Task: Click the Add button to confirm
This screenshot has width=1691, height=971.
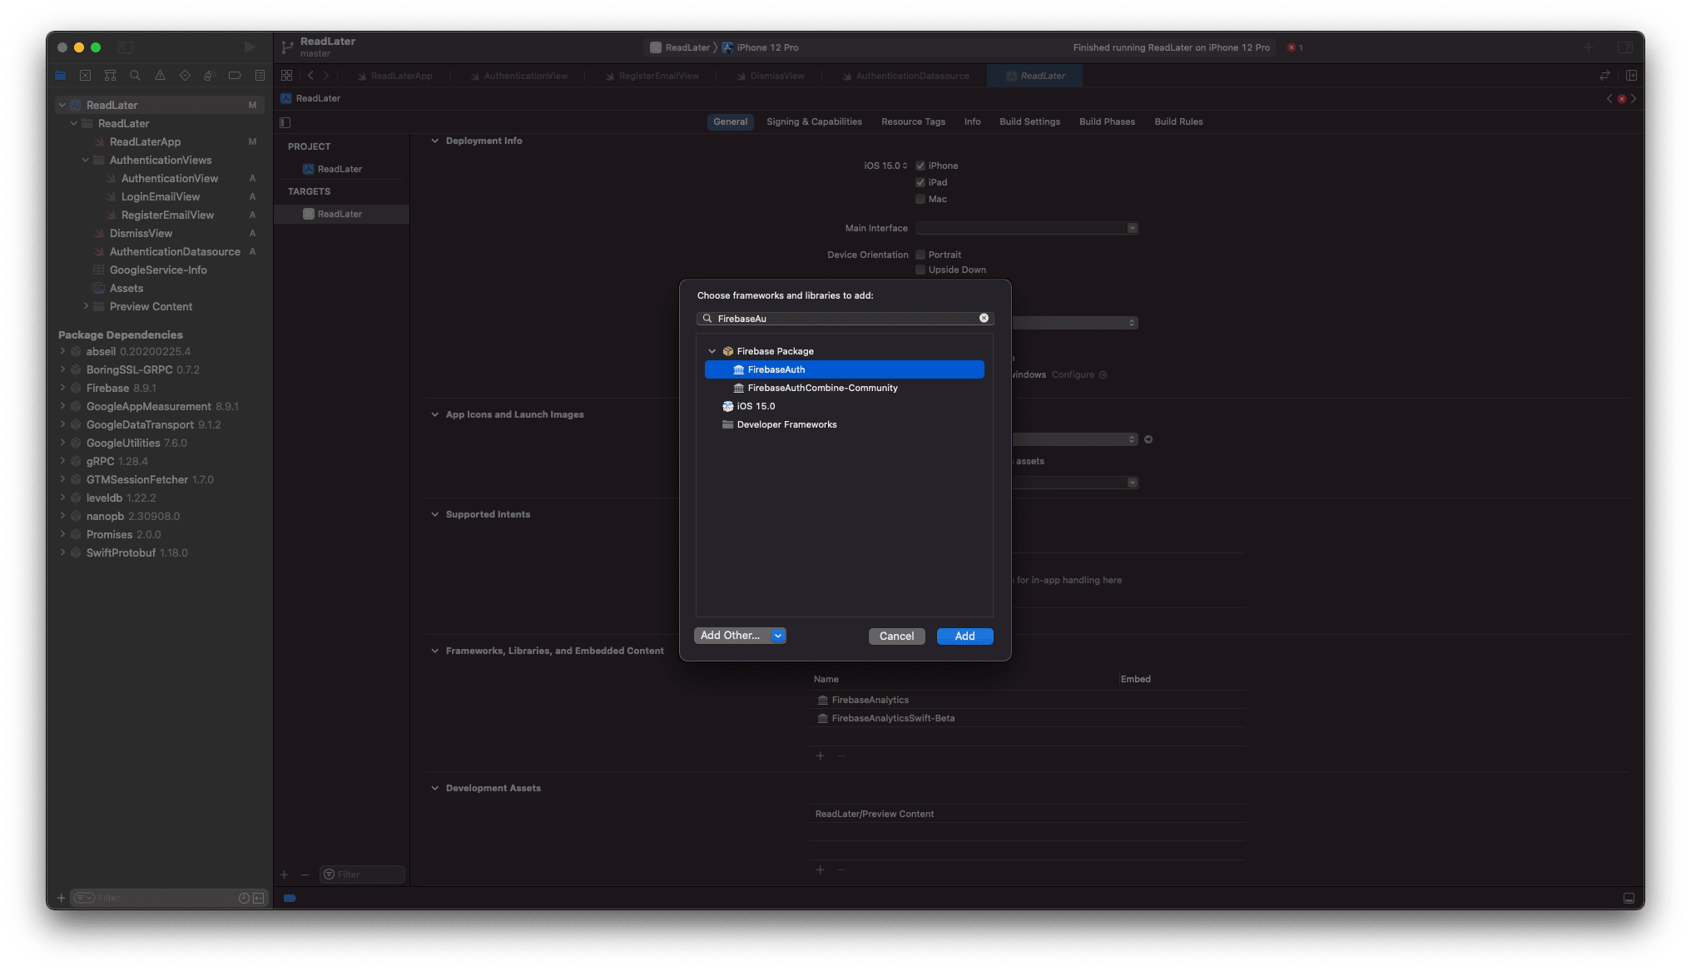Action: tap(965, 636)
